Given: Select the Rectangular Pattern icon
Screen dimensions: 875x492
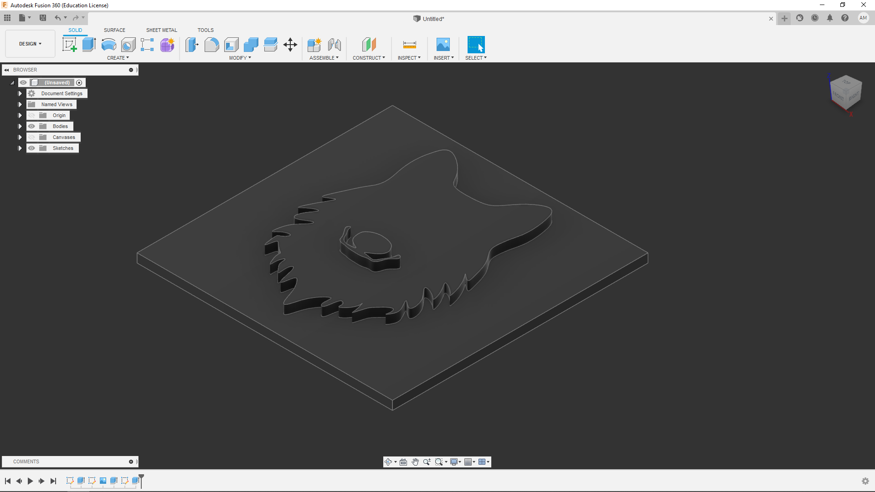Looking at the screenshot, I should click(x=147, y=45).
